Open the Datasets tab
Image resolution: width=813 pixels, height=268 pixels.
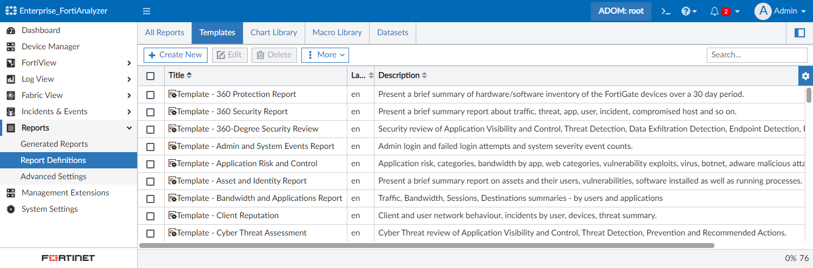(392, 32)
